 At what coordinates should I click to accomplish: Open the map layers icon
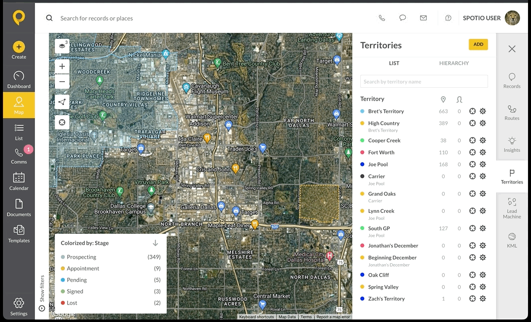coord(62,46)
